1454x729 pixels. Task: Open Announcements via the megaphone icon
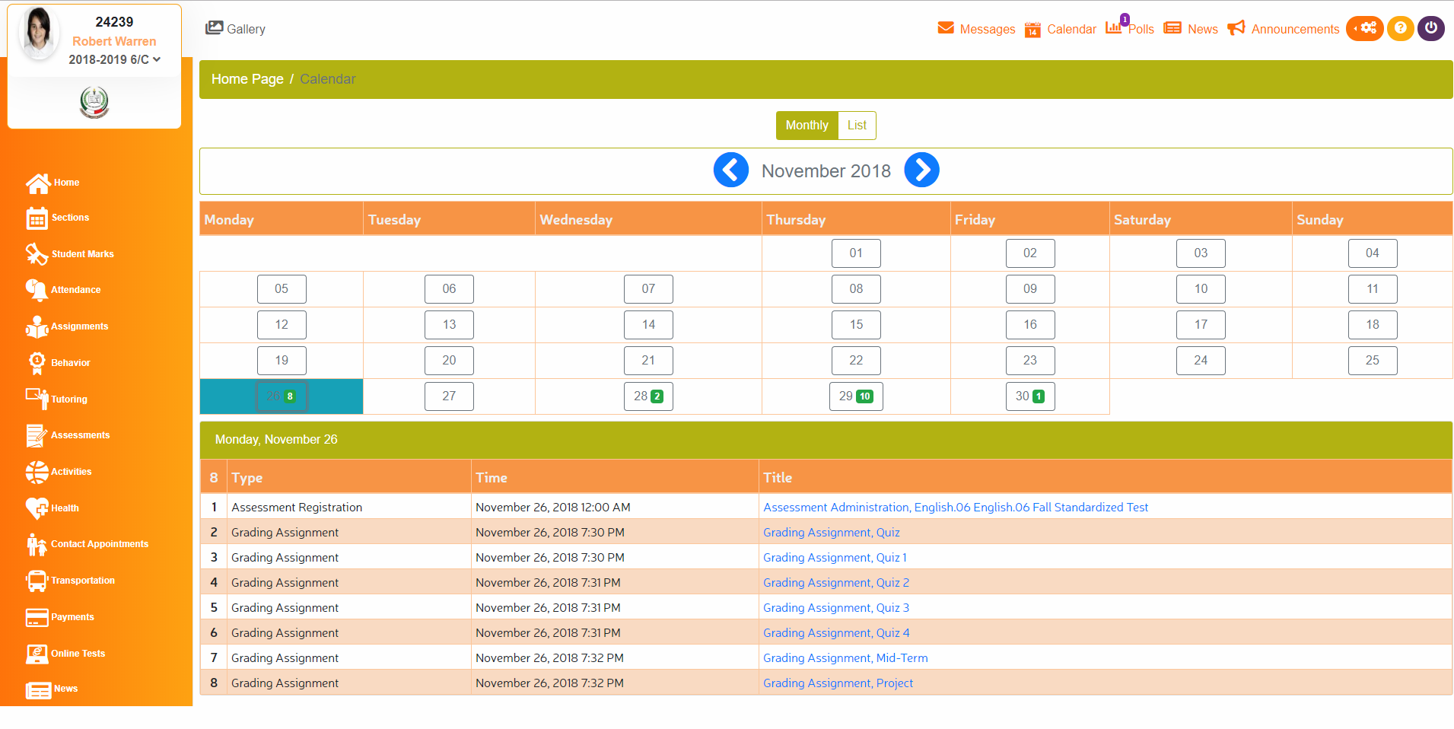click(x=1236, y=28)
